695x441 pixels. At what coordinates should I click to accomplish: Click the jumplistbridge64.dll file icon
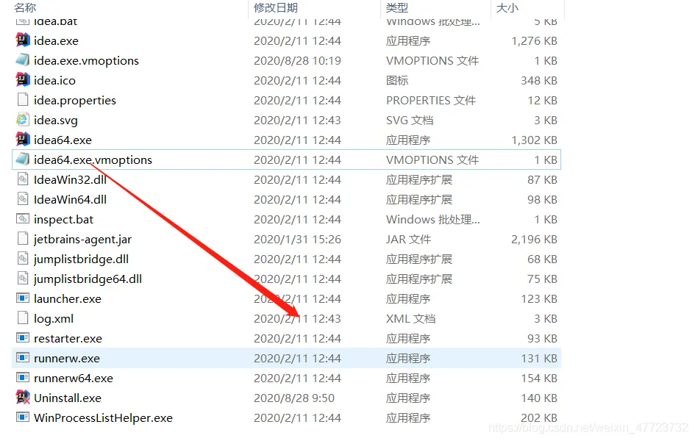(23, 278)
